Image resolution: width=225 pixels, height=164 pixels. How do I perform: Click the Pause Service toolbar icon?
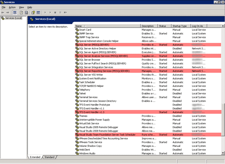coord(60,13)
